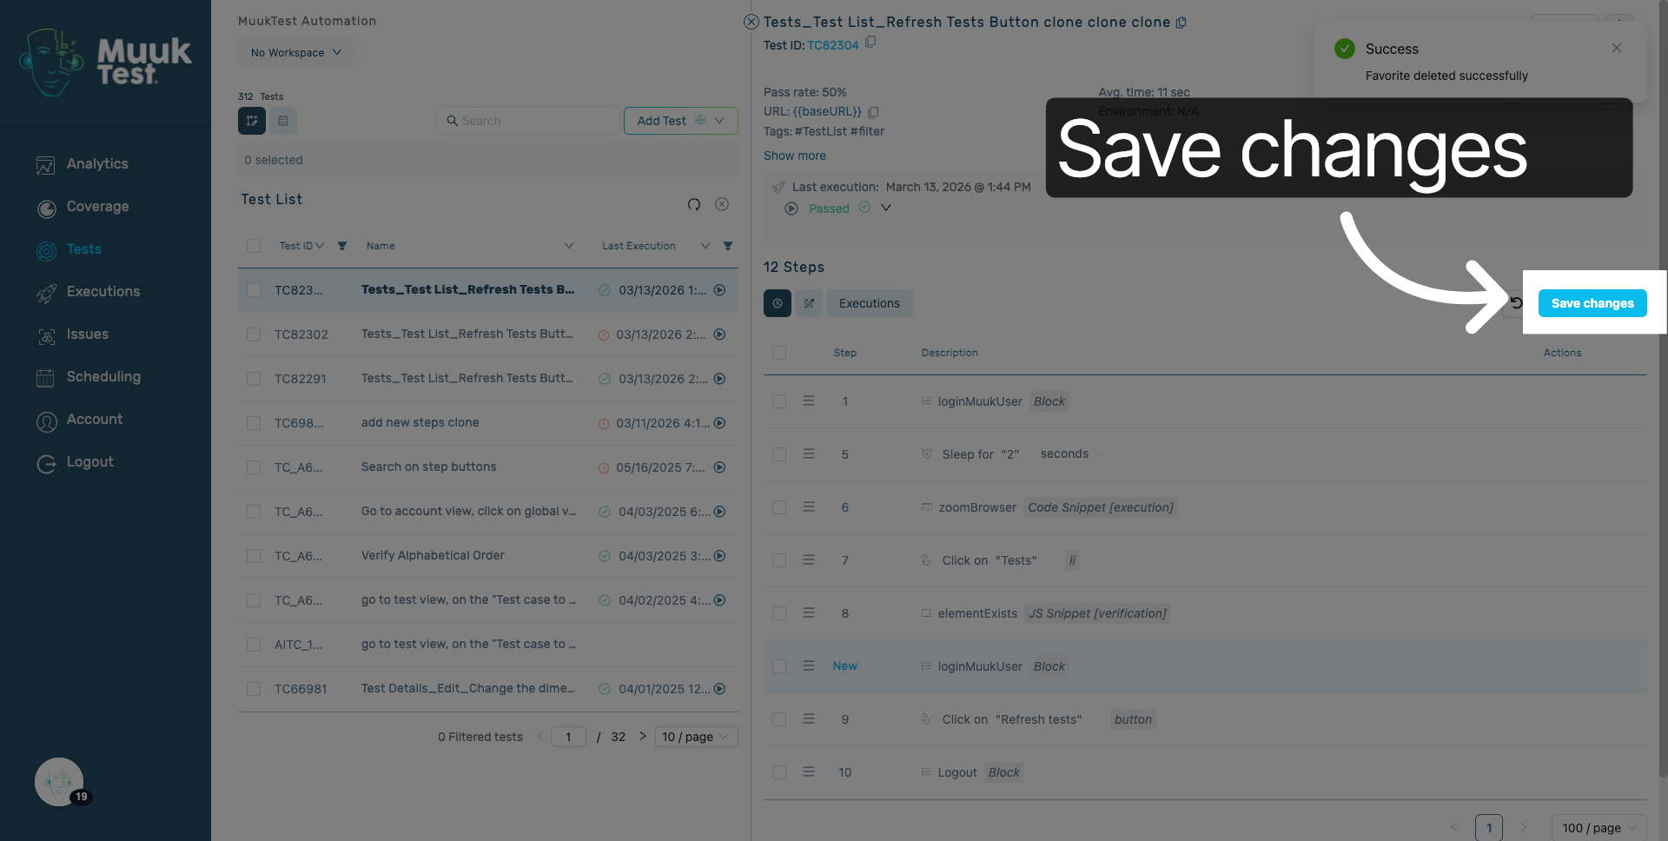Go to the next page of tests
Viewport: 1668px width, 841px height.
[643, 736]
